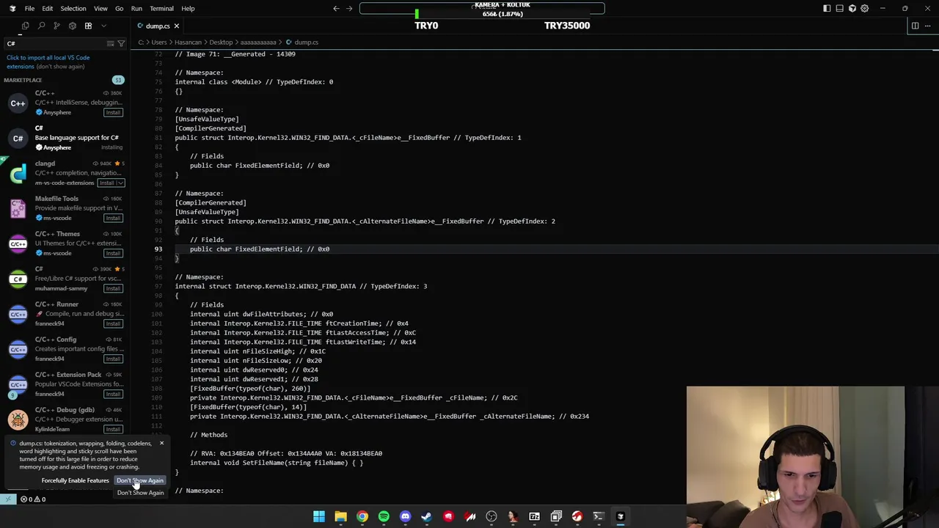This screenshot has height=528, width=939.
Task: Open Steam from the taskbar
Action: [x=426, y=516]
